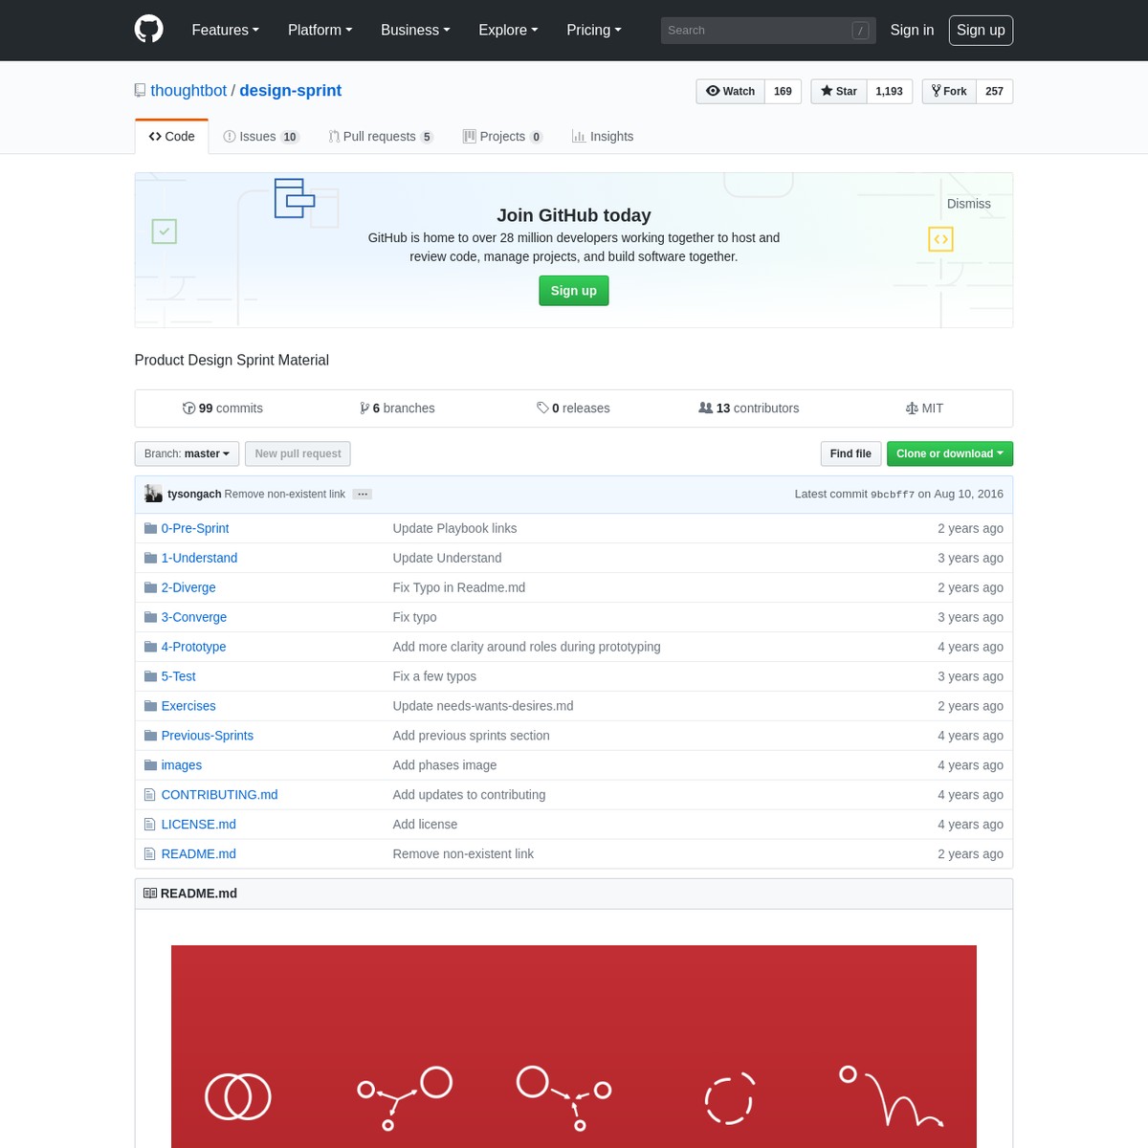
Task: Open the Exercises folder link
Action: click(x=188, y=706)
